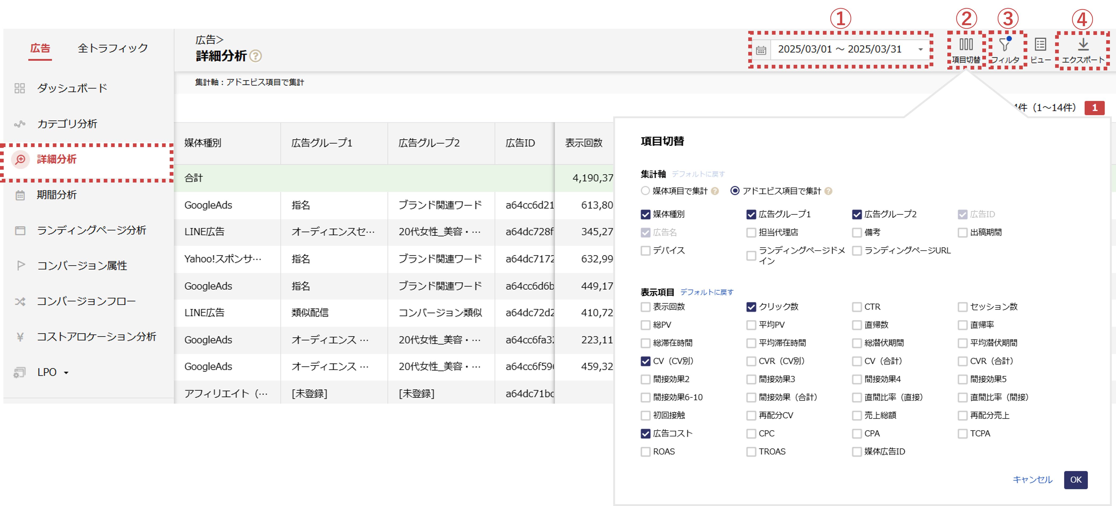Select the 広告 tab
Viewport: 1116px width, 506px height.
pos(40,48)
